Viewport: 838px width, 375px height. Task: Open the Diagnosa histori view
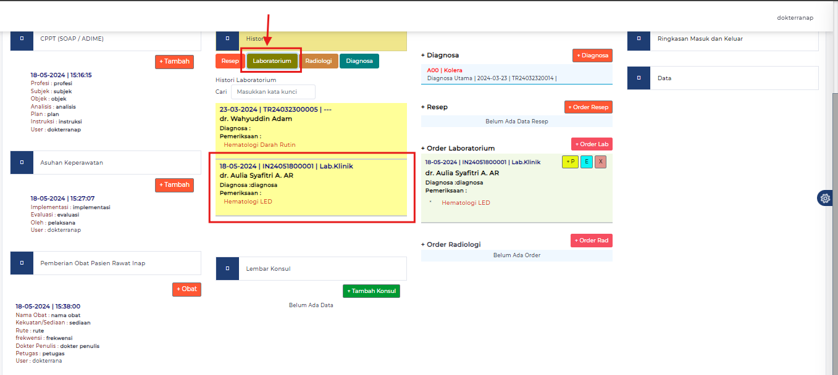point(359,60)
